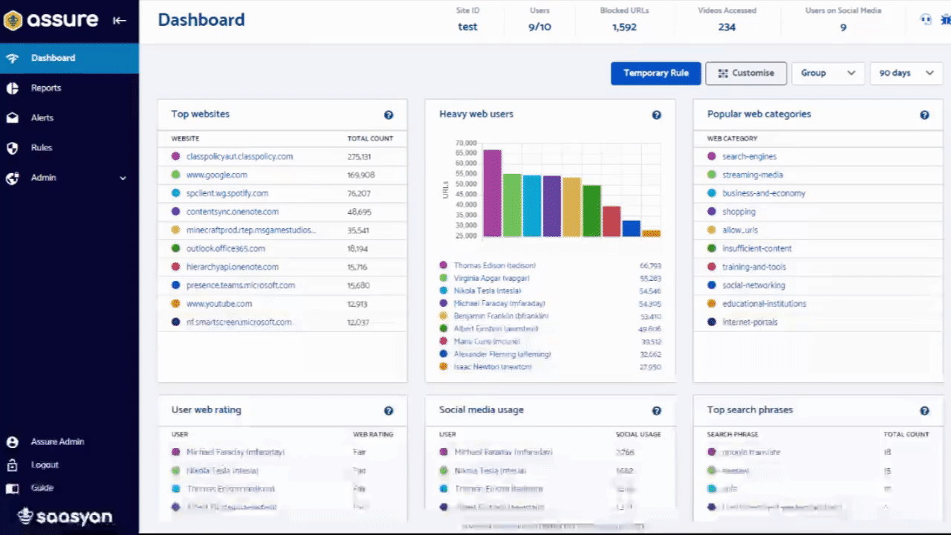Click the tallest purple bar in chart

492,193
